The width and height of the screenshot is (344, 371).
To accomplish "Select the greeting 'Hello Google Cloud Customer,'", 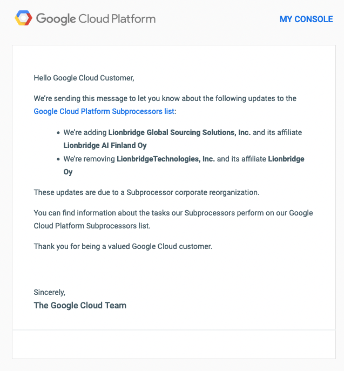I will (x=84, y=78).
